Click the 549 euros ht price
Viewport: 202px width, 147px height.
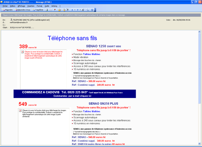click(x=27, y=104)
